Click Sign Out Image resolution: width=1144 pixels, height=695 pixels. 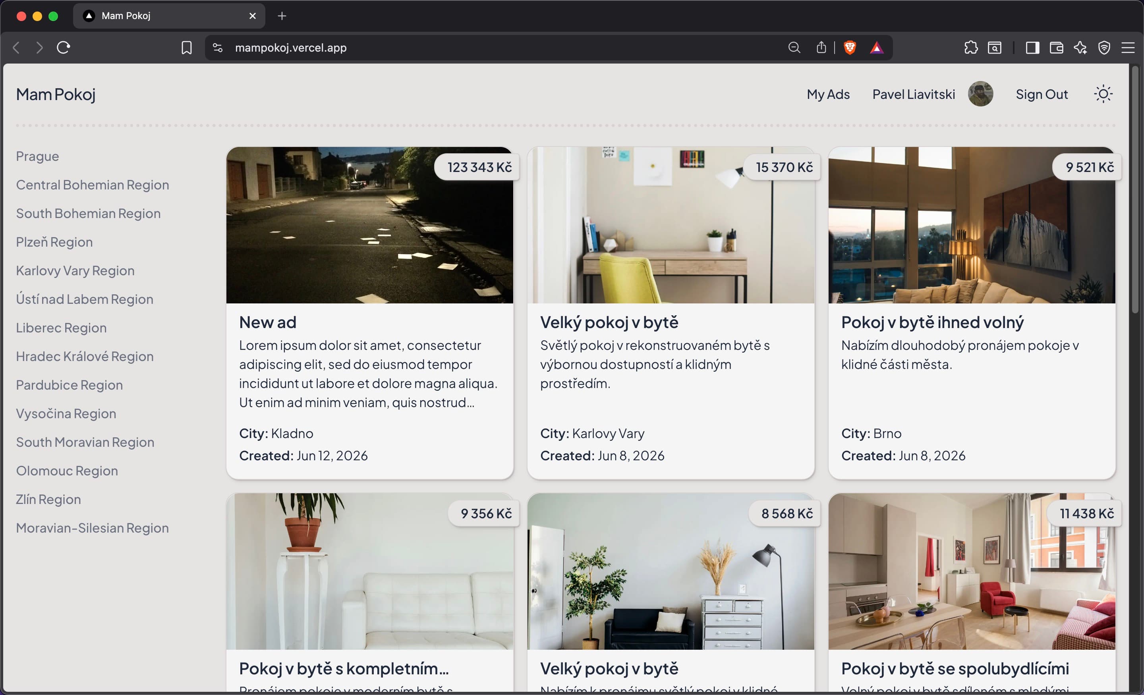point(1042,94)
